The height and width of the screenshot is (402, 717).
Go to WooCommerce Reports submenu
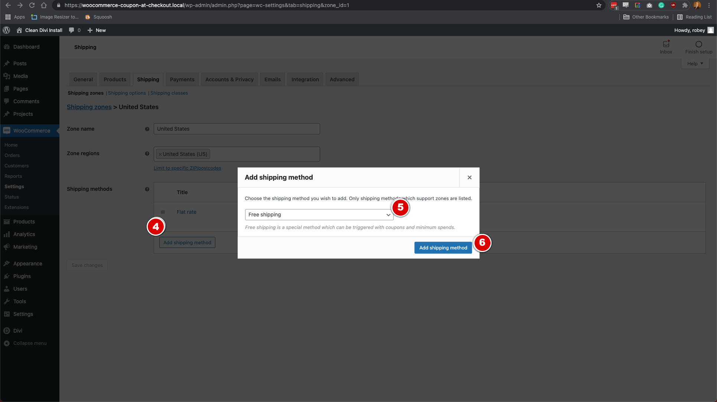13,176
